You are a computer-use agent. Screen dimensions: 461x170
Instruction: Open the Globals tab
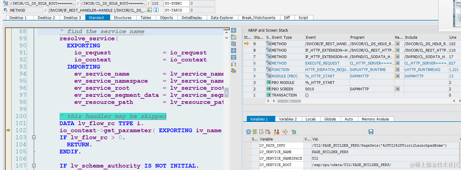pyautogui.click(x=330, y=119)
